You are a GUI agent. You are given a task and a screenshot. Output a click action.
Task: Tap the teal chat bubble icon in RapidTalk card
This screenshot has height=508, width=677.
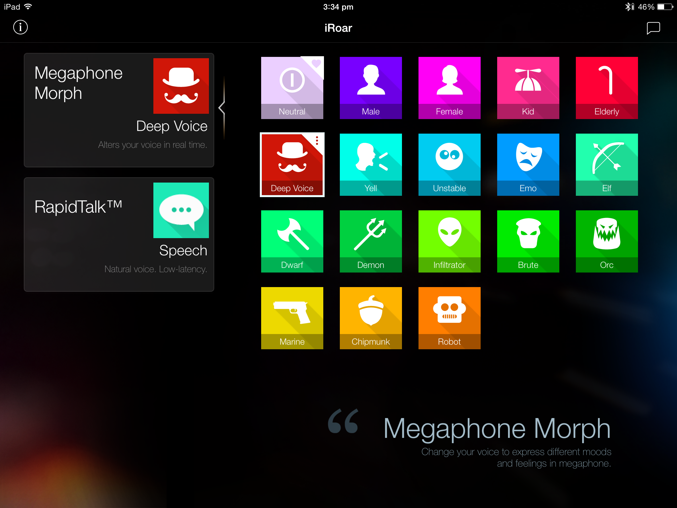click(x=181, y=210)
